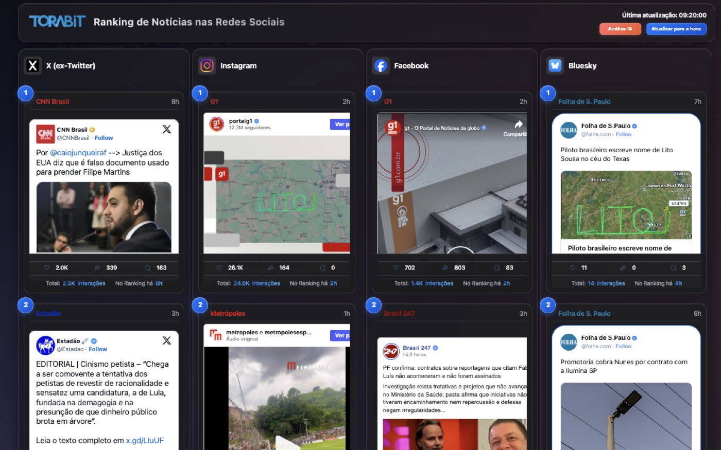This screenshot has width=721, height=450.
Task: Click the share icon next to 803
Action: tap(445, 268)
